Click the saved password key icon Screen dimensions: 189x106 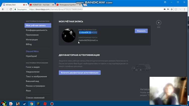(168, 9)
